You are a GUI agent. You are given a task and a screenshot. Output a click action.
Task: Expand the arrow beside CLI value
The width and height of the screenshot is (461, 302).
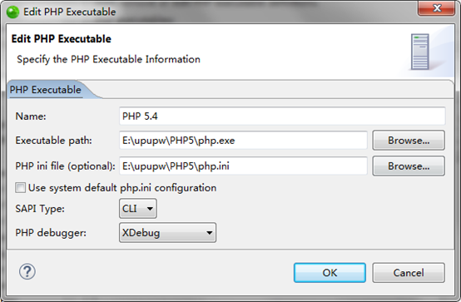coord(150,209)
